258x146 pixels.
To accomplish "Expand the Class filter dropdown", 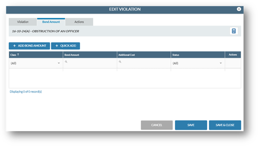I will coord(59,63).
